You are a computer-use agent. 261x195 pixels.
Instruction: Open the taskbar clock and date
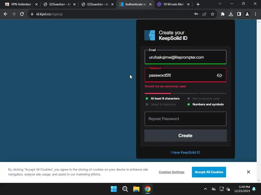coord(242,189)
